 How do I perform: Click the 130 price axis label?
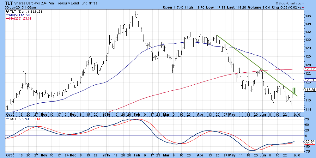[308, 40]
